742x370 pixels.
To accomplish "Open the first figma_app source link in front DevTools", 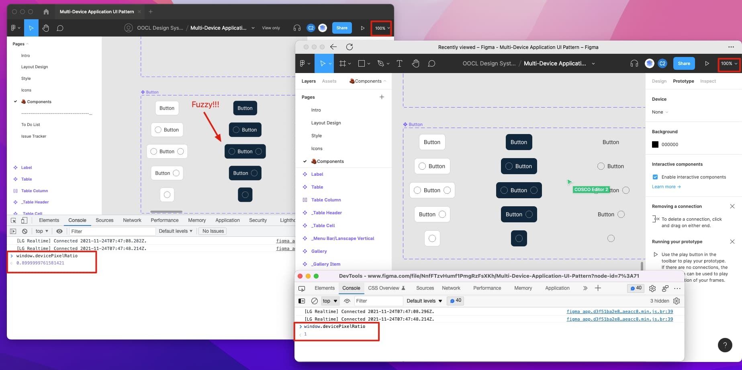I will click(619, 311).
